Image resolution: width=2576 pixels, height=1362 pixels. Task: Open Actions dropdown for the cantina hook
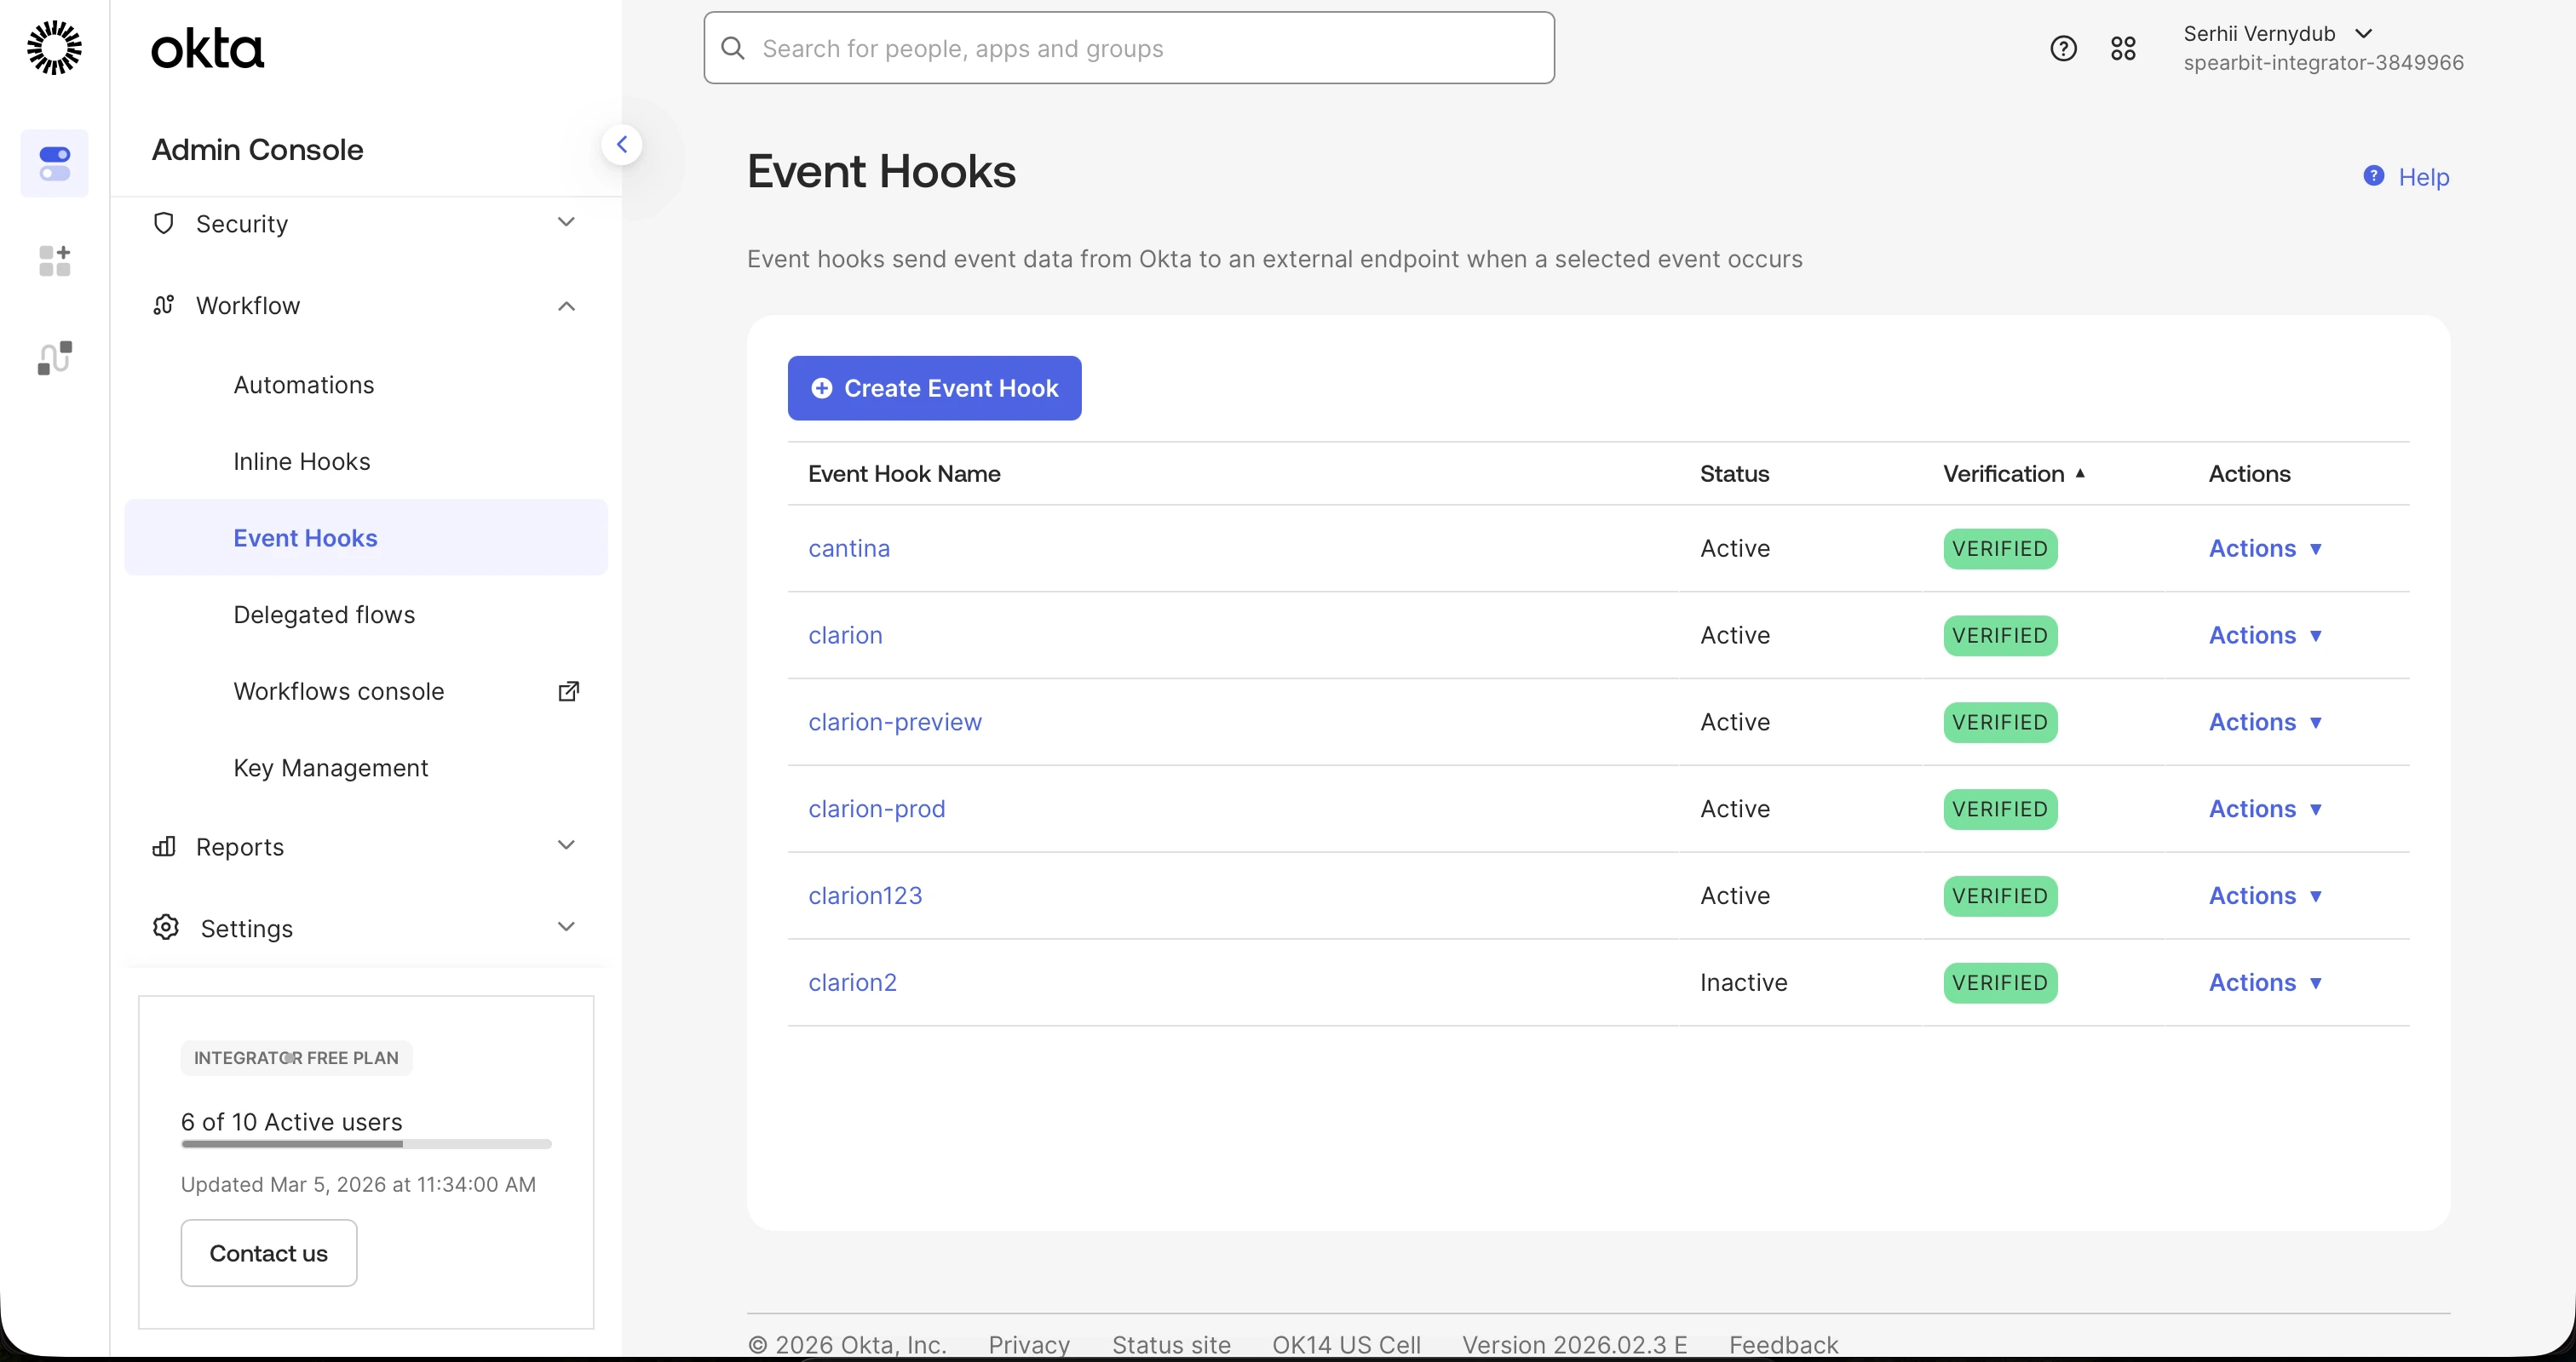2264,548
